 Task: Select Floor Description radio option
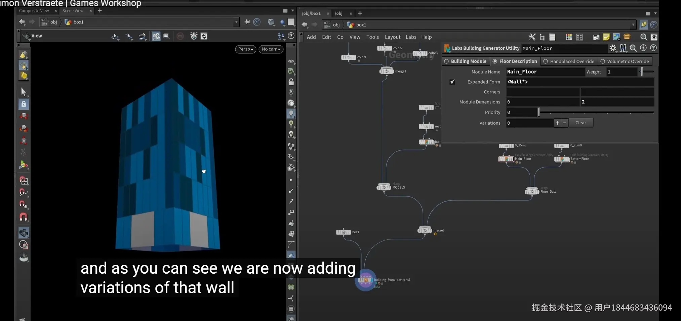515,61
